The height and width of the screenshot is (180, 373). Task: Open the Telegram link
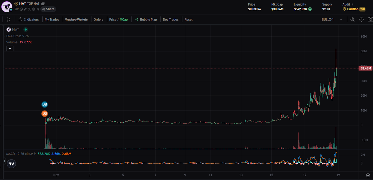38,9
